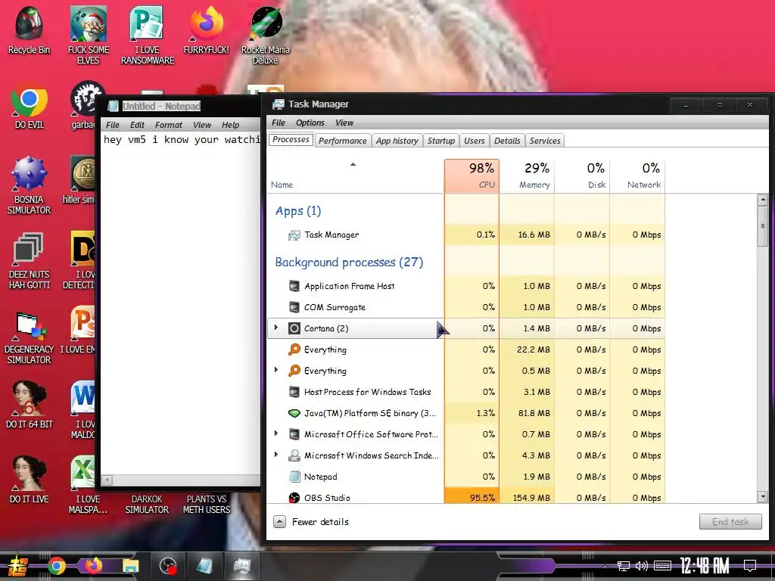Click the process list scroll down arrow

pyautogui.click(x=763, y=496)
